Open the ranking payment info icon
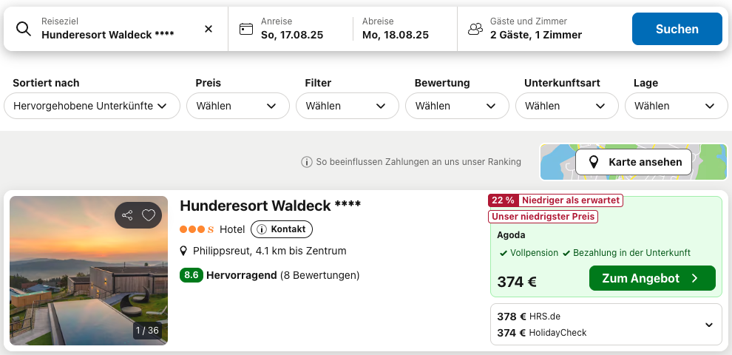 [306, 162]
